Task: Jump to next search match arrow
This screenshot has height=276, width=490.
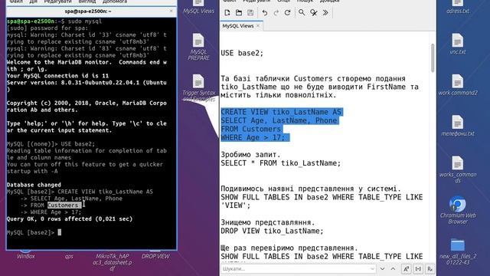Action: [x=382, y=269]
